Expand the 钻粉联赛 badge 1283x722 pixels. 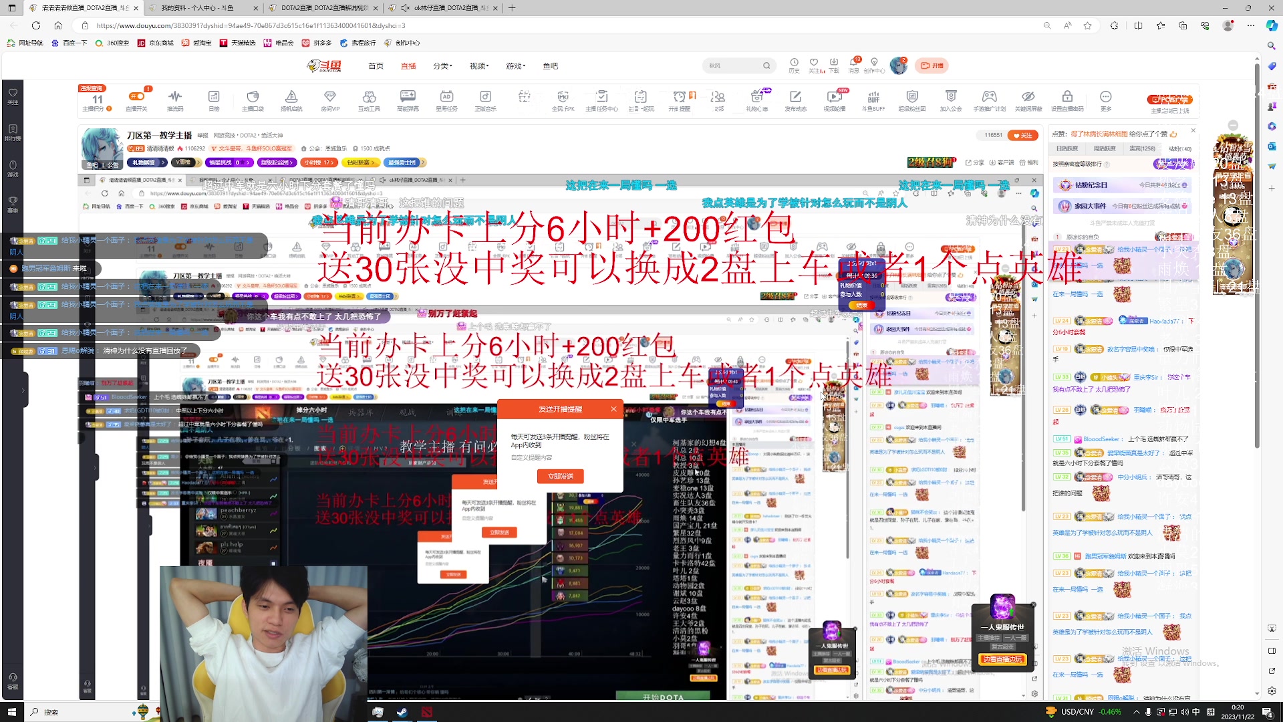coord(361,162)
